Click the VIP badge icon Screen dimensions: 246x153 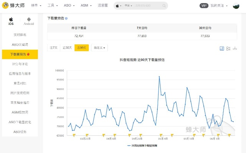[x=204, y=6]
